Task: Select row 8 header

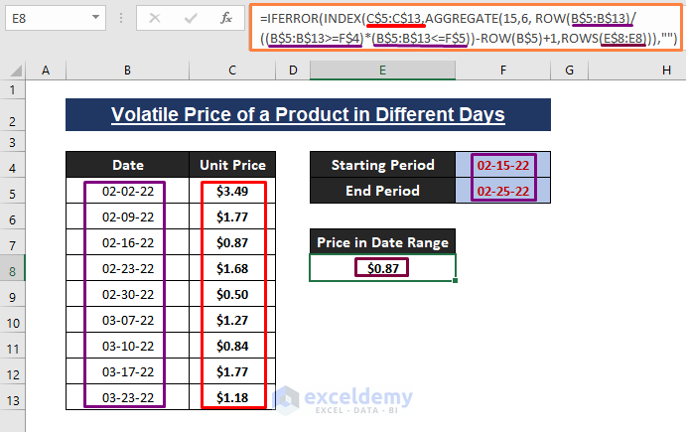Action: 13,268
